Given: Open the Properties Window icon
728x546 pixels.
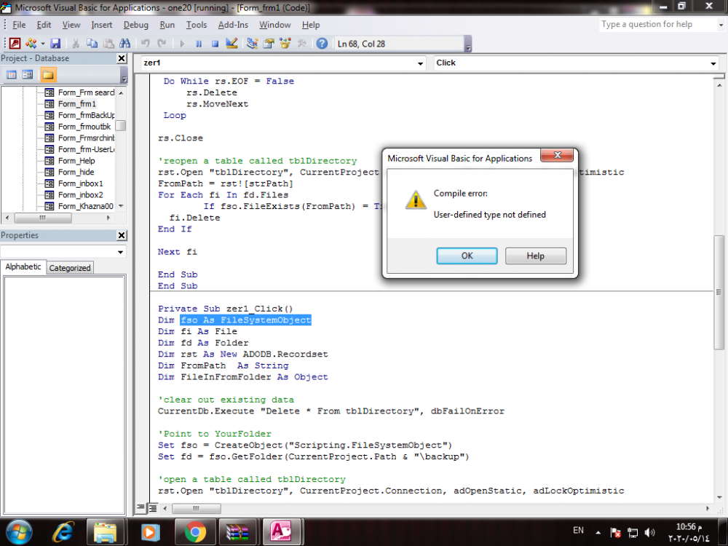Looking at the screenshot, I should pyautogui.click(x=269, y=43).
